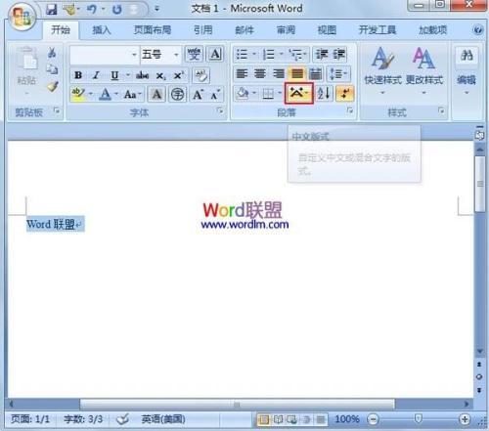The height and width of the screenshot is (431, 489).
Task: Toggle bold formatting
Action: 78,75
